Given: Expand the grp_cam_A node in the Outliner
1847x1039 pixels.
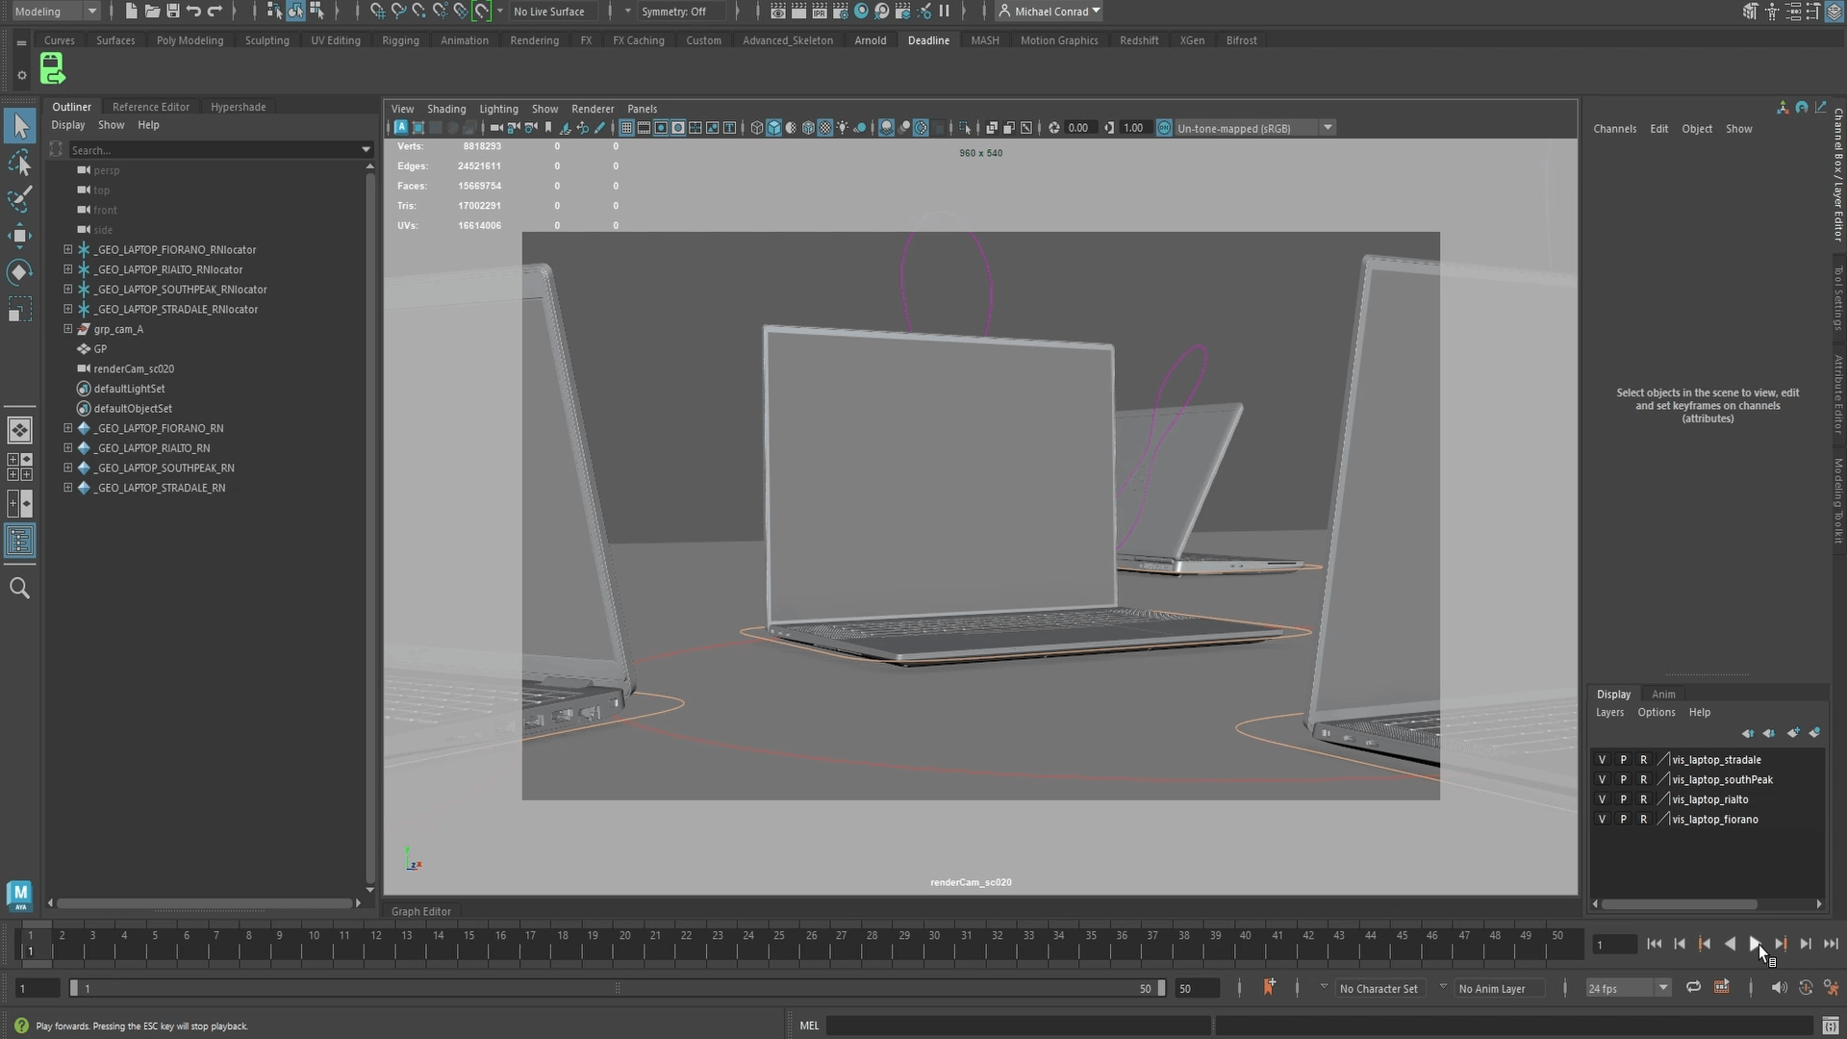Looking at the screenshot, I should coord(68,329).
